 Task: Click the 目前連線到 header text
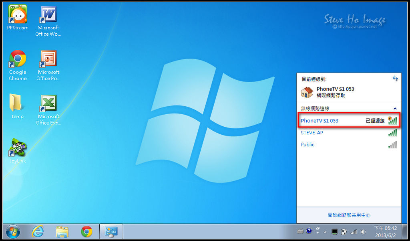point(314,79)
